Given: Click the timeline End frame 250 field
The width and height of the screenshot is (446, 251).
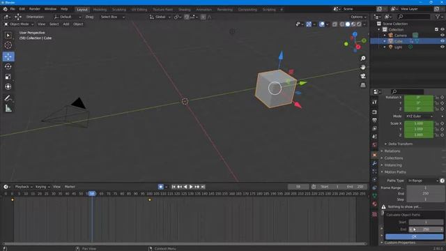Looking at the screenshot, I should pos(355,187).
